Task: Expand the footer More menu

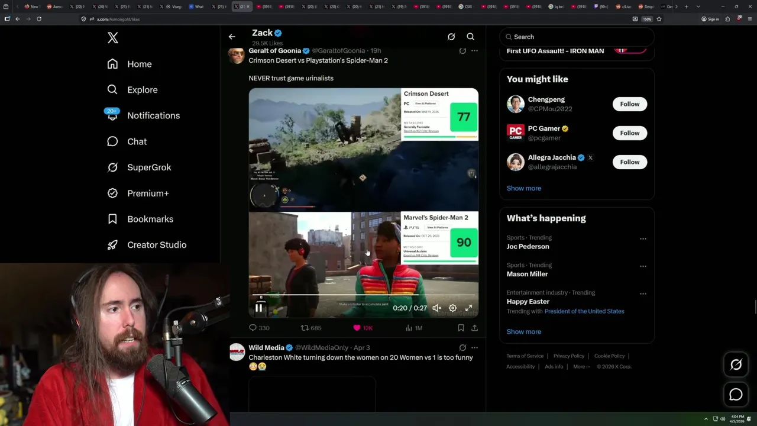Action: (581, 367)
